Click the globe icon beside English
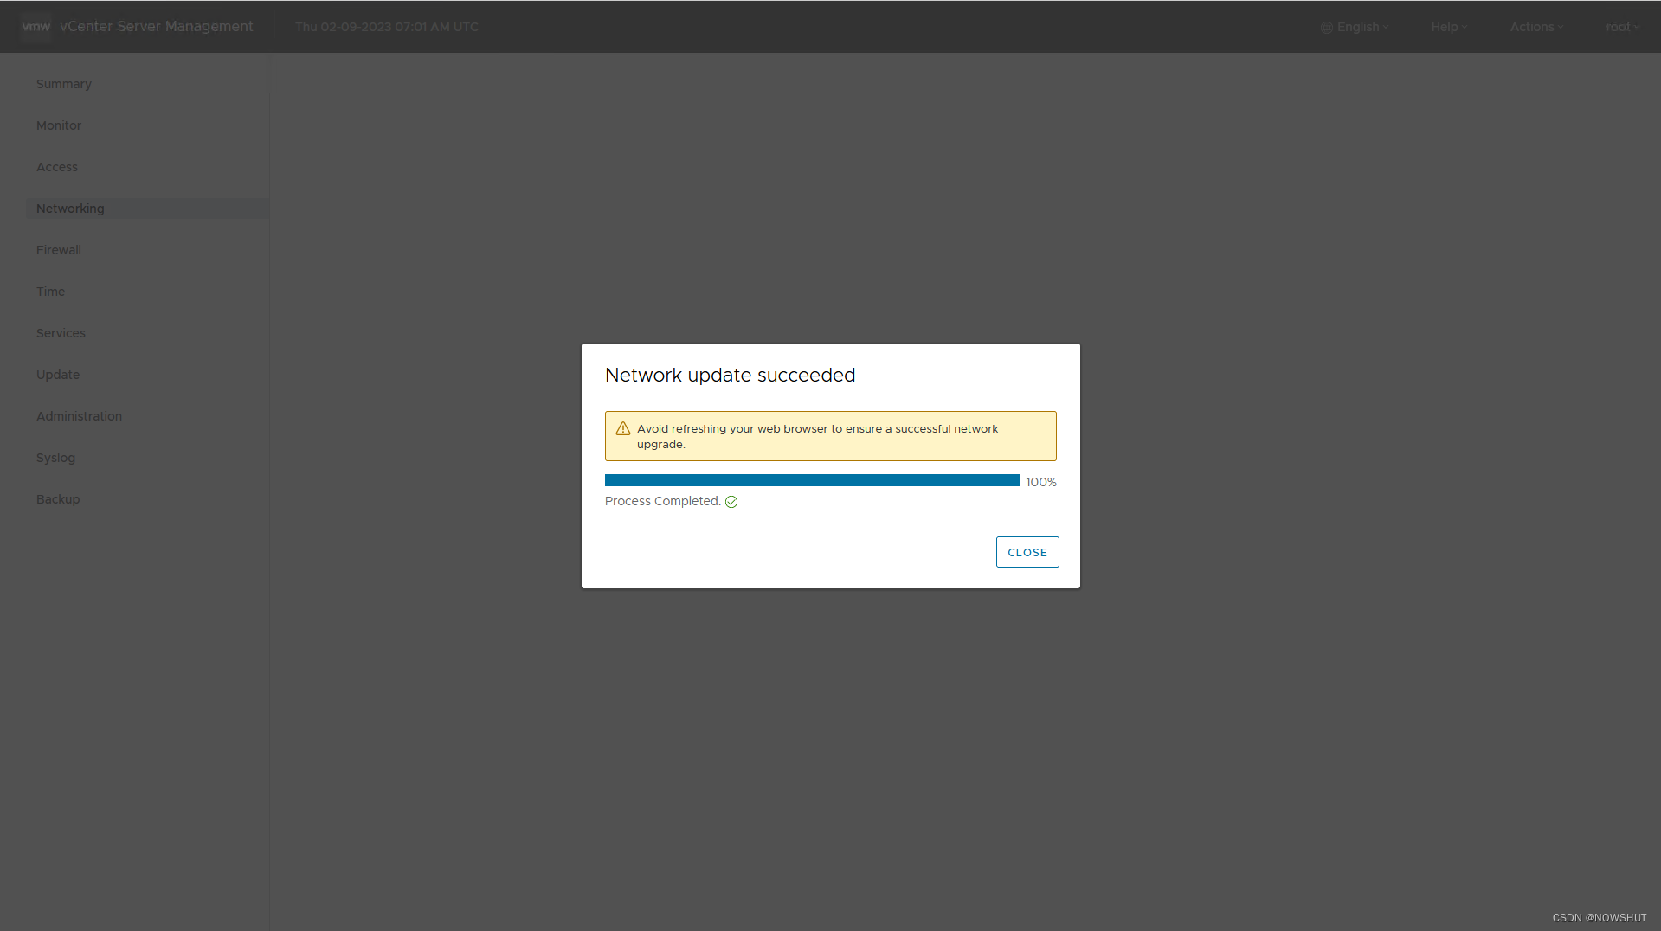Viewport: 1661px width, 931px height. click(x=1327, y=28)
